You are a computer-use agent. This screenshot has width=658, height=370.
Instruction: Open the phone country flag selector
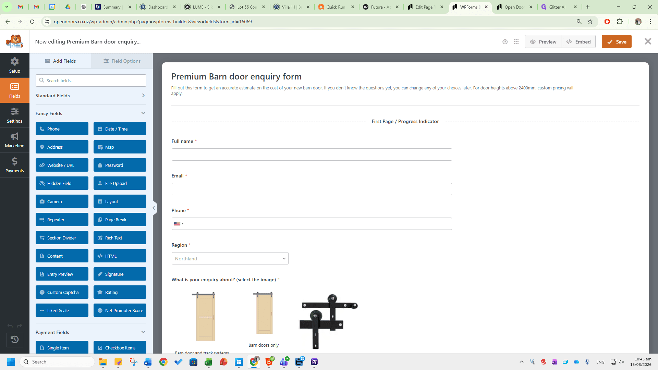tap(179, 224)
